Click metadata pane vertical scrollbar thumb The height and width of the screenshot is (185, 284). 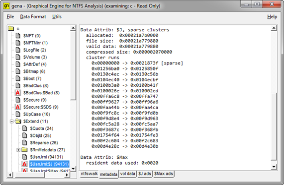click(x=274, y=126)
